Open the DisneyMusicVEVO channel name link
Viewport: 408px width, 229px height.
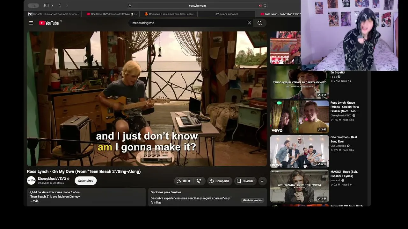coord(52,179)
